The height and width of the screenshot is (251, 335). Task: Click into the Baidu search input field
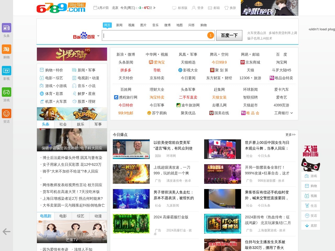click(x=154, y=36)
